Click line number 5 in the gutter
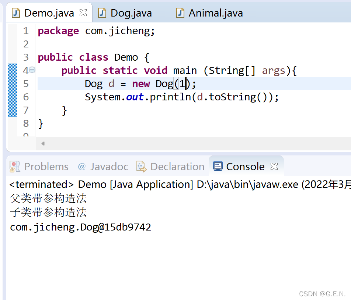Viewport: 351px width, 300px height. [x=26, y=84]
